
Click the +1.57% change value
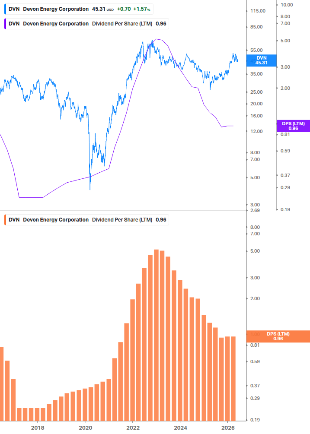(x=141, y=9)
